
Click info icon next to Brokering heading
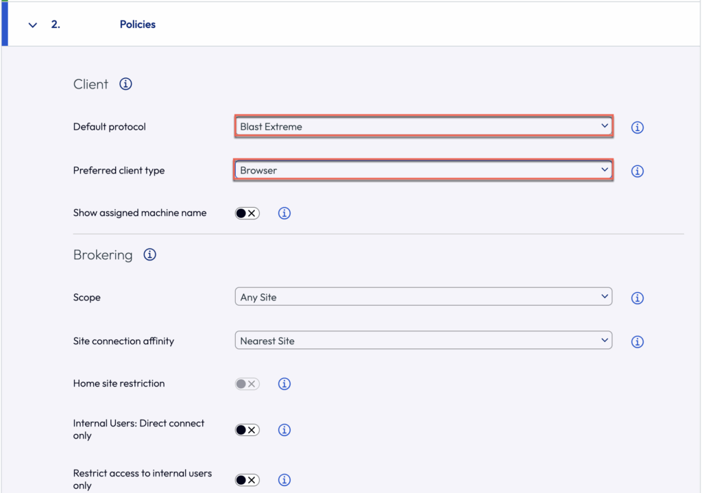tap(149, 255)
